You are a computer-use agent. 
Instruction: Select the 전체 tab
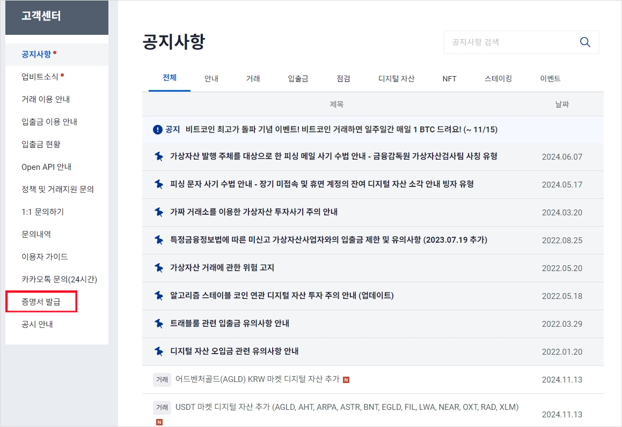170,78
